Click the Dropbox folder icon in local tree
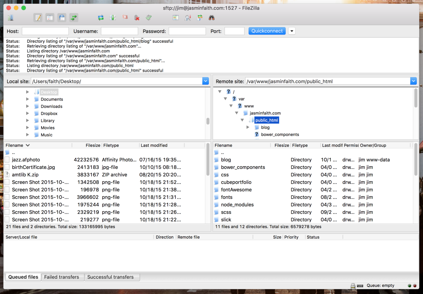423x294 pixels. click(37, 113)
